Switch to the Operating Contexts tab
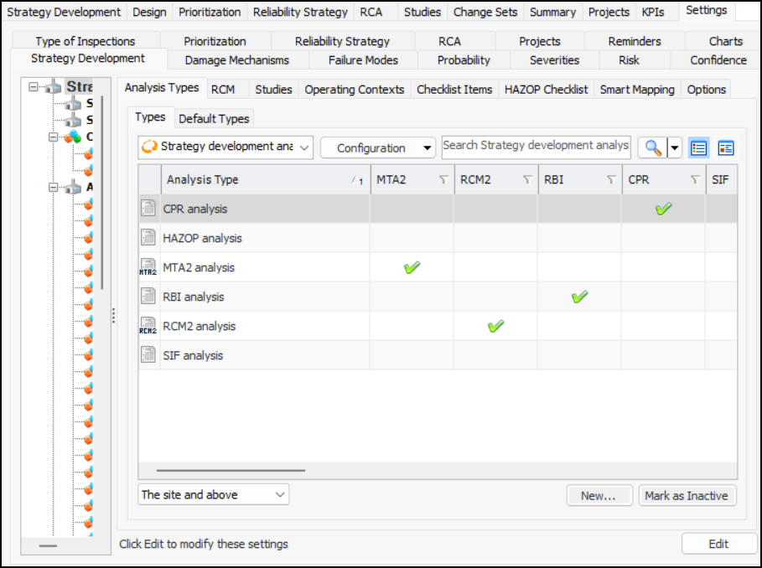Screen dimensions: 762x568 pos(354,90)
